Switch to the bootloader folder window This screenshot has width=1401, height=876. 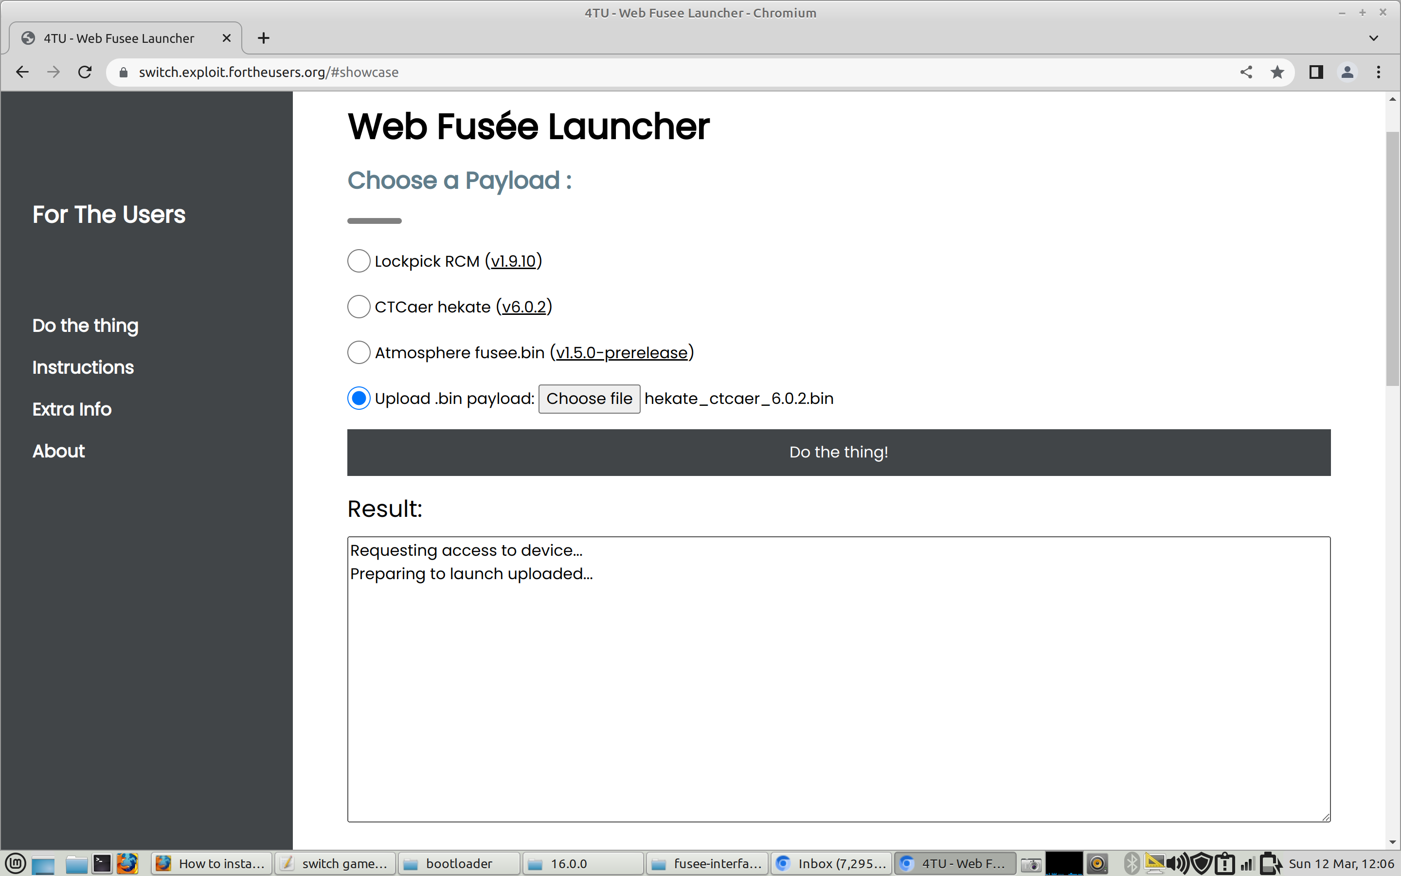pyautogui.click(x=459, y=864)
